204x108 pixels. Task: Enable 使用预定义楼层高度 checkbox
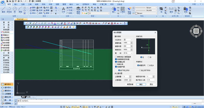click(x=116, y=57)
